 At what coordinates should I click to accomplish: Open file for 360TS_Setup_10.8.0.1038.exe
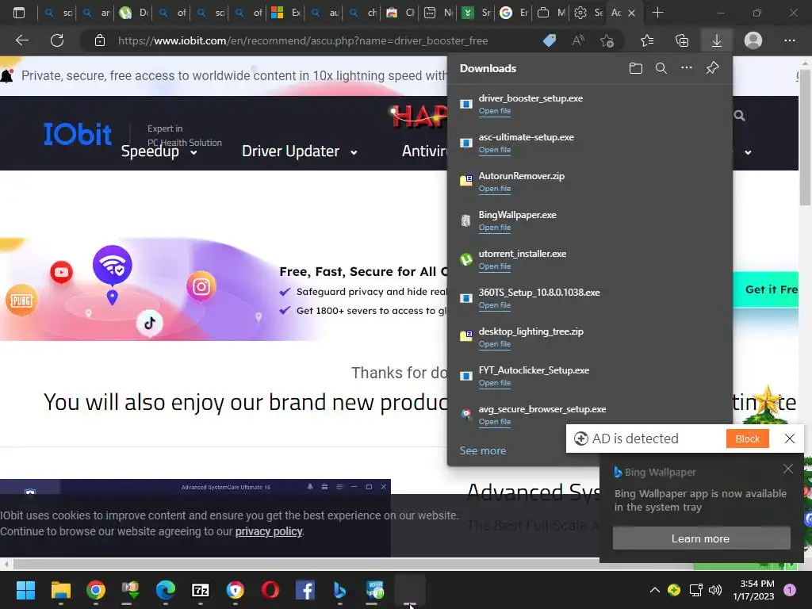[x=495, y=305]
